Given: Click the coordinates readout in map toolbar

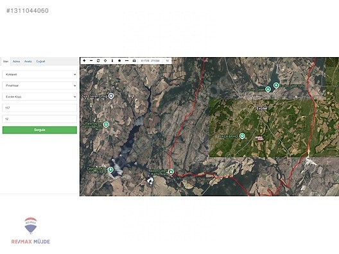Looking at the screenshot, I should 150,61.
